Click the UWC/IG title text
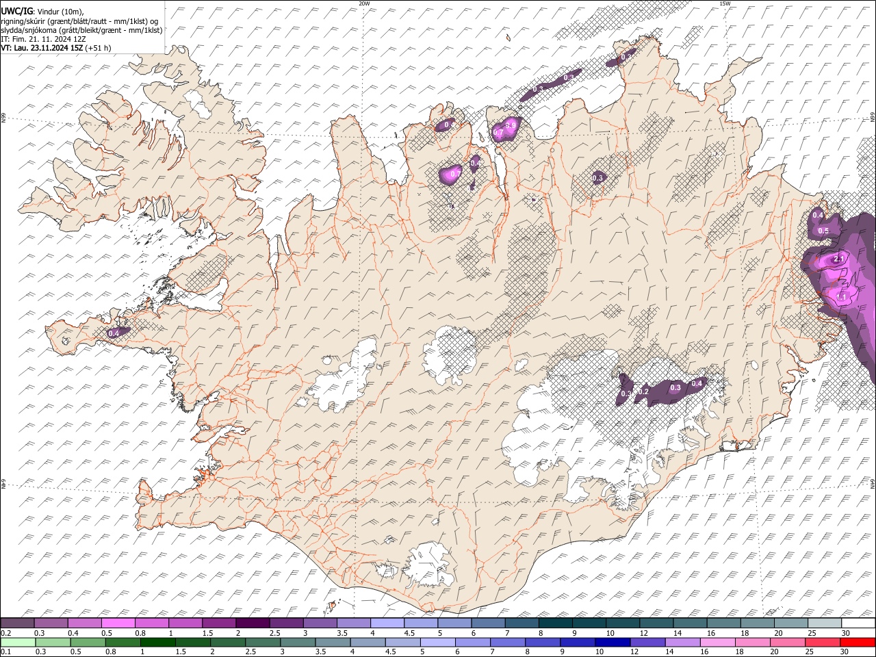Screen dimensions: 876x657 pos(16,12)
